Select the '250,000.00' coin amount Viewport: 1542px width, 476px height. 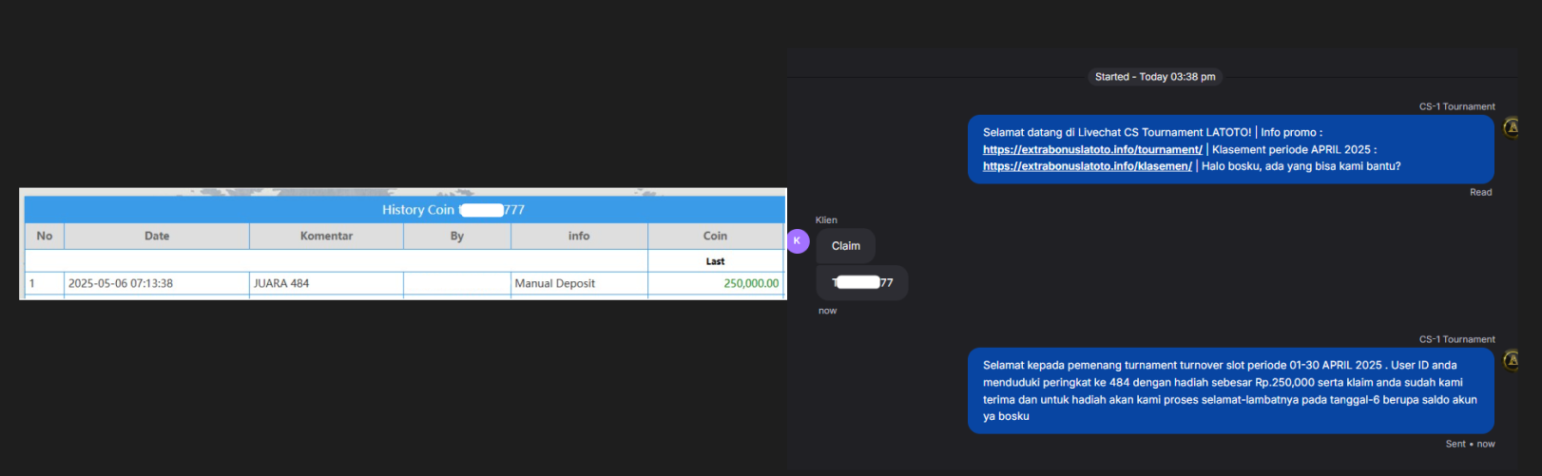751,283
